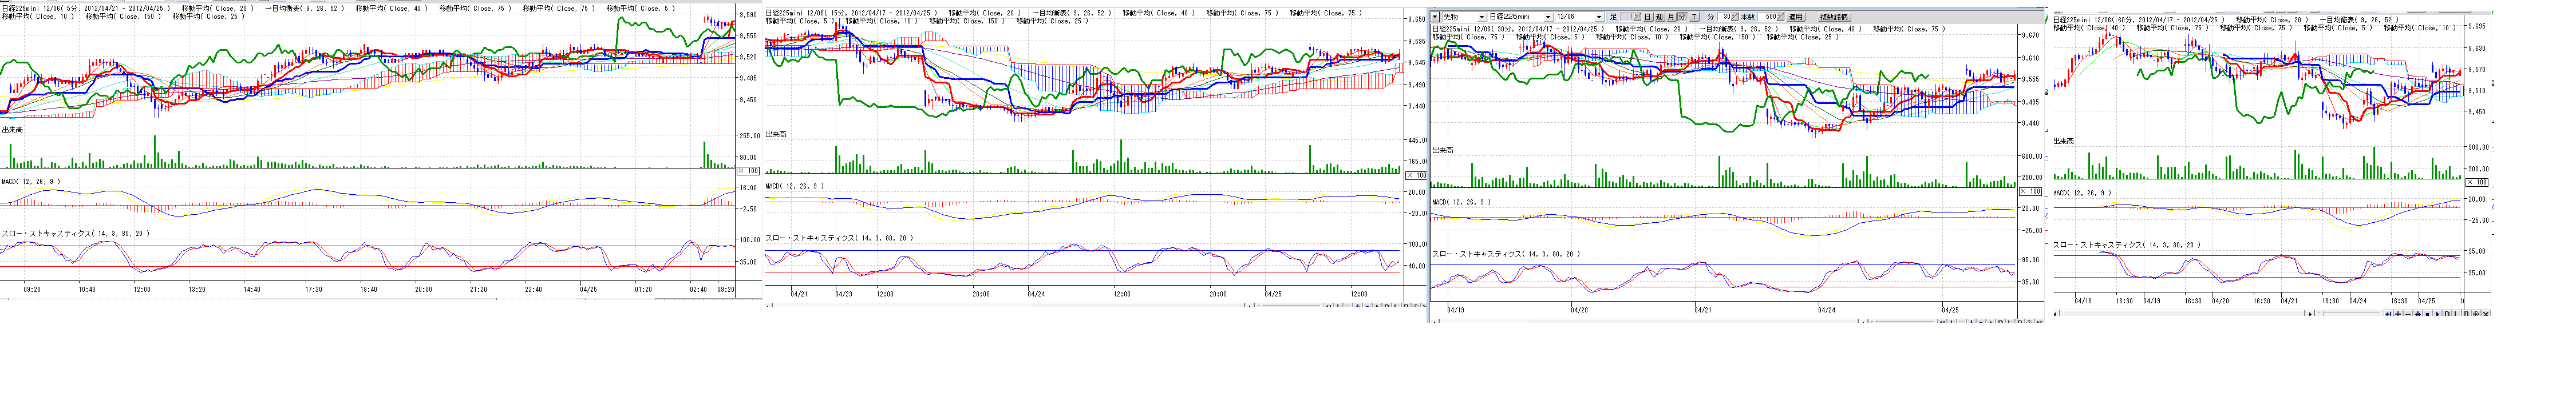Click zoom in plus icon on 60-minute chart
The image size is (2576, 393).
coord(2398,314)
